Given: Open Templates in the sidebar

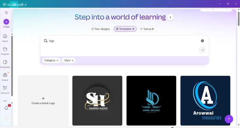Looking at the screenshot, I should click(x=5, y=64).
